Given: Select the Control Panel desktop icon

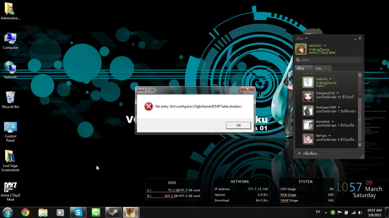Looking at the screenshot, I should click(x=11, y=132).
